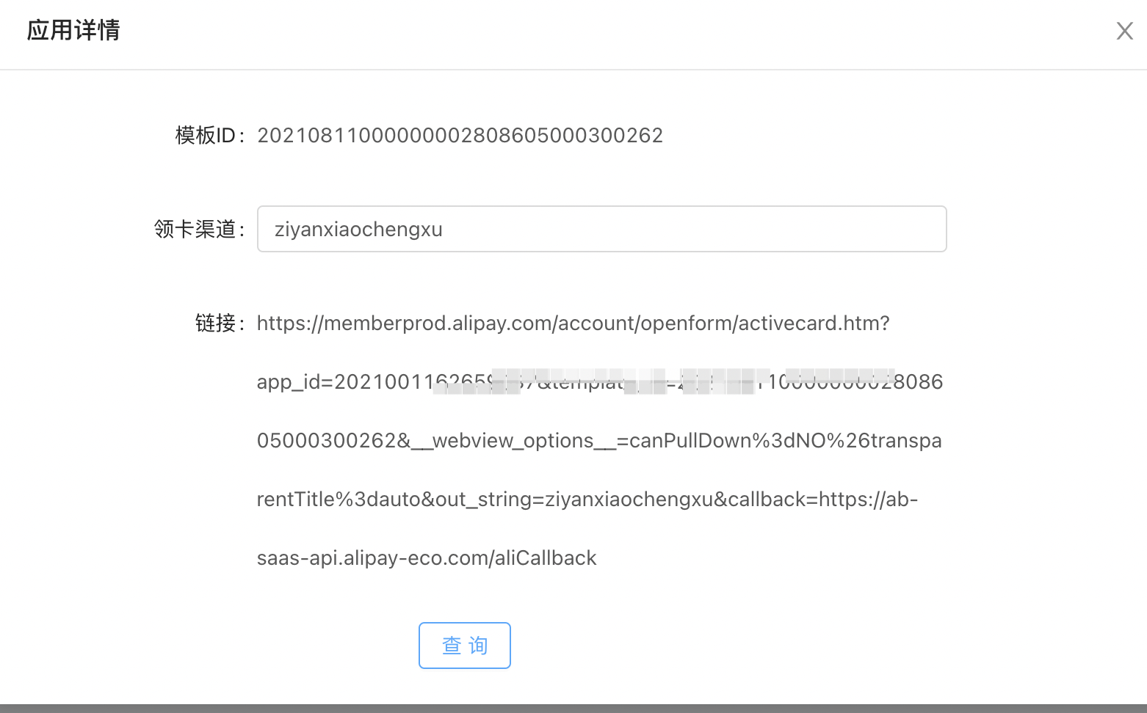
Task: Select the ziyanxiaochengxu text in the input
Action: click(358, 230)
